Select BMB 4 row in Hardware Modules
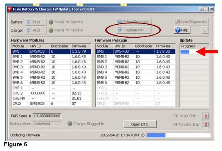The image size is (222, 151). click(x=51, y=72)
